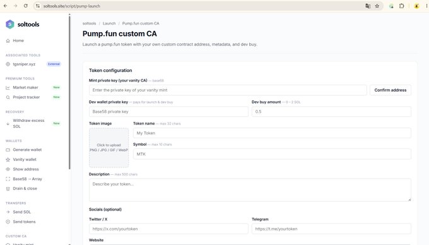This screenshot has width=429, height=245.
Task: Click the Send SOL arrow icon
Action: tap(8, 212)
